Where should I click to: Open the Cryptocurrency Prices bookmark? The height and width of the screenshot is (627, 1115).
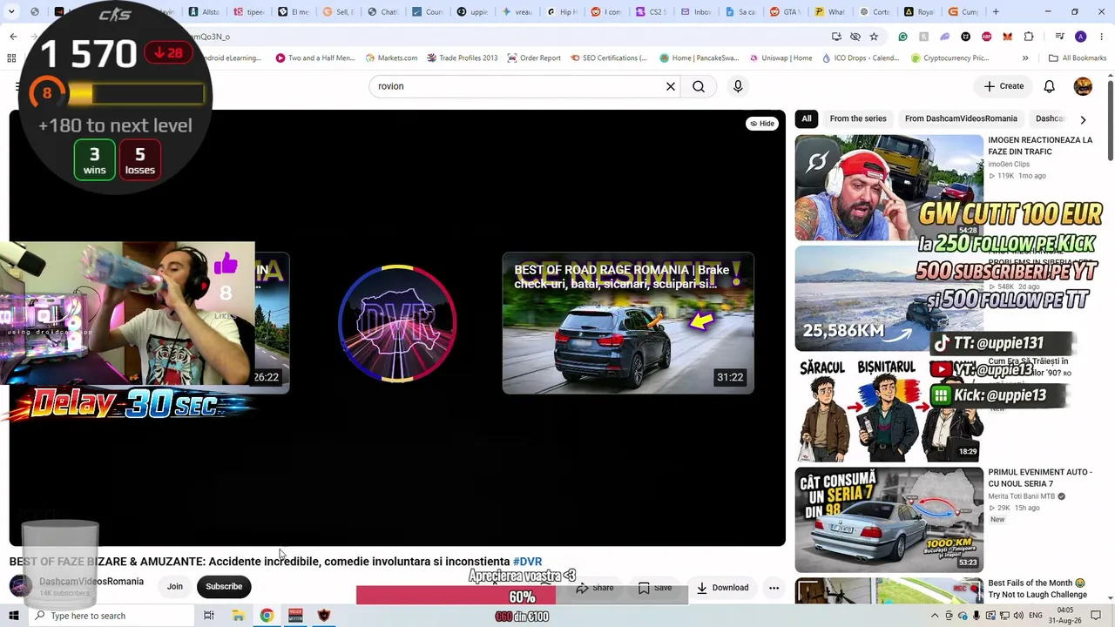point(949,58)
